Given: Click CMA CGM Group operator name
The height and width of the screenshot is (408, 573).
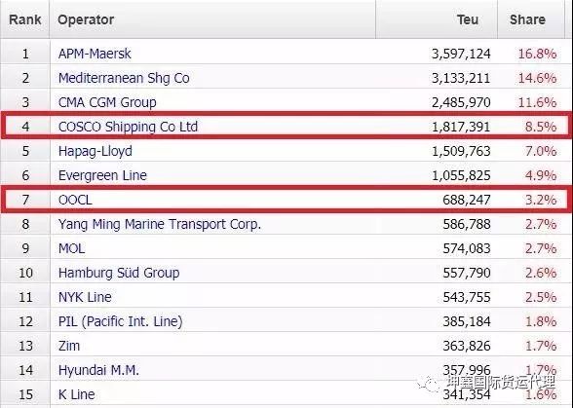Looking at the screenshot, I should coord(107,102).
